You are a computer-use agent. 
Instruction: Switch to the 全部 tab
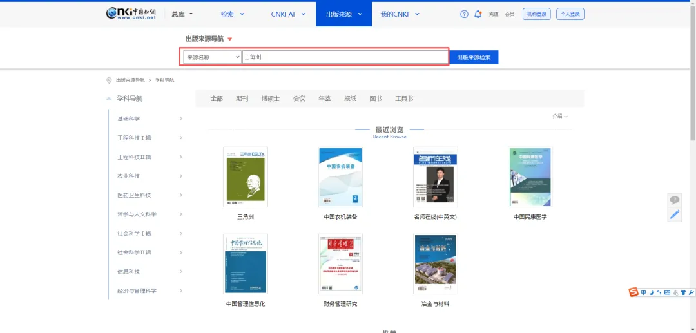[217, 99]
